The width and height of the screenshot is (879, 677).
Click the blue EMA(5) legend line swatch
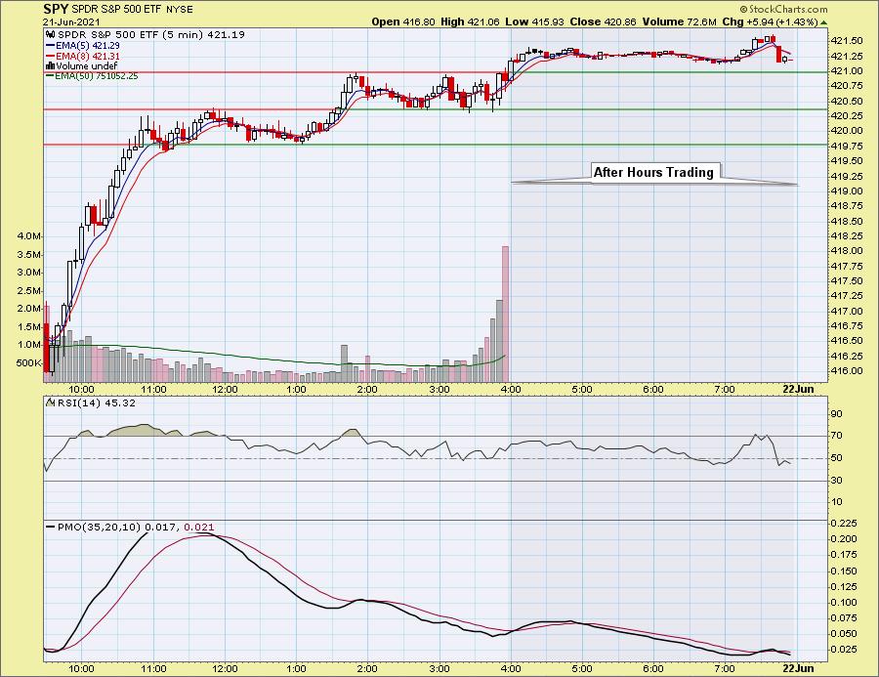(50, 46)
